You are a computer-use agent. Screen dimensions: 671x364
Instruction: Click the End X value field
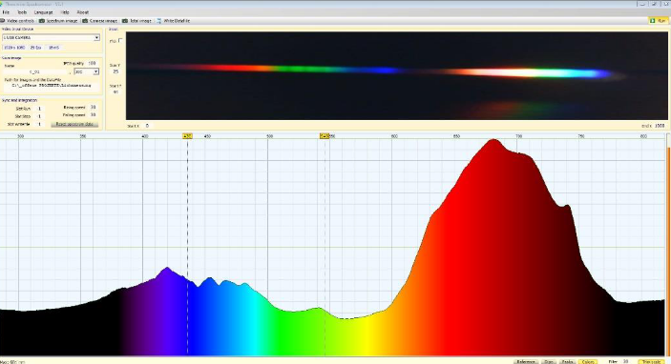click(x=660, y=126)
